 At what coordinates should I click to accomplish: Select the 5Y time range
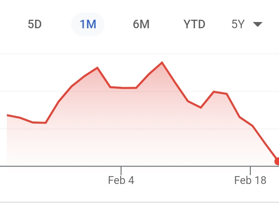[238, 24]
